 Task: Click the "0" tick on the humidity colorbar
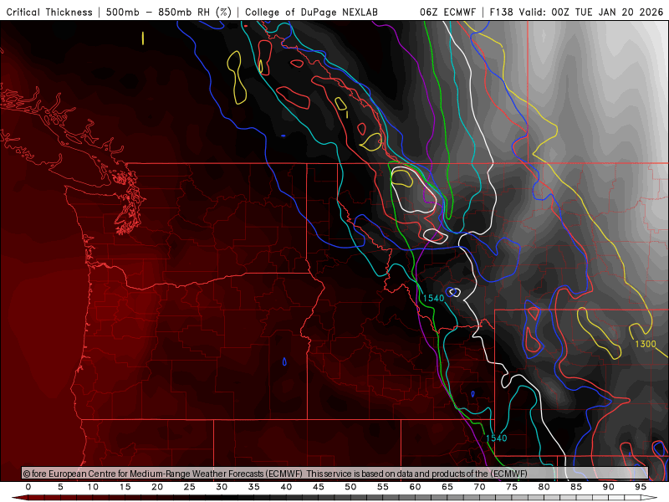28,487
